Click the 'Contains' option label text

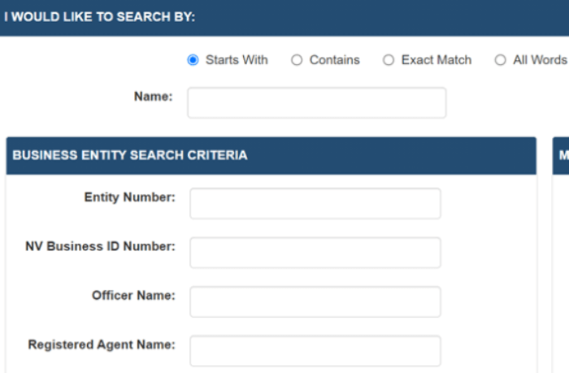pyautogui.click(x=335, y=60)
